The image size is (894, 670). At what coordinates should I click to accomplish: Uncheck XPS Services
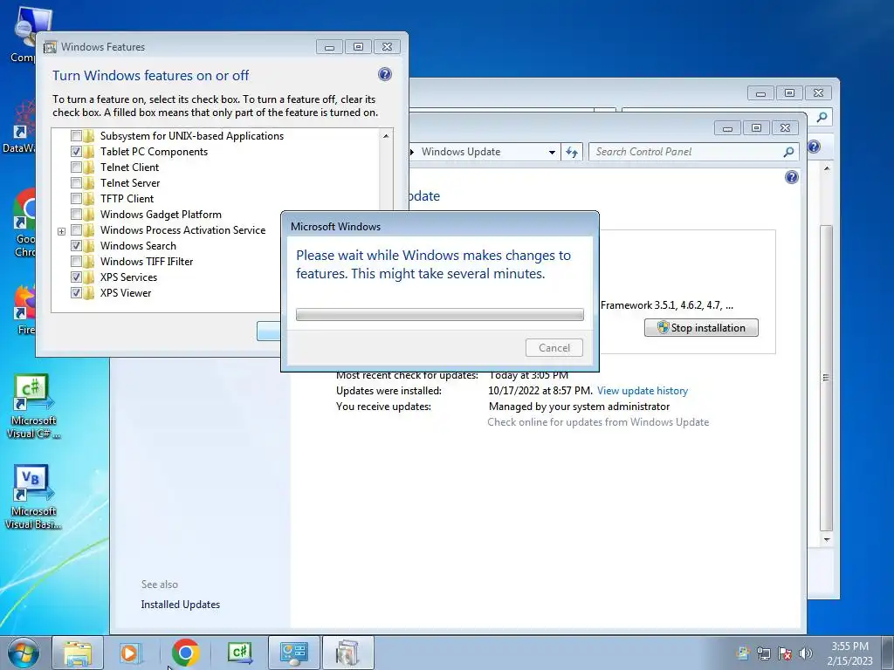tap(77, 277)
